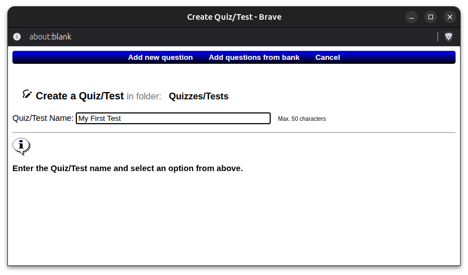Open the Brave Shields lion icon
The height and width of the screenshot is (275, 468).
448,37
